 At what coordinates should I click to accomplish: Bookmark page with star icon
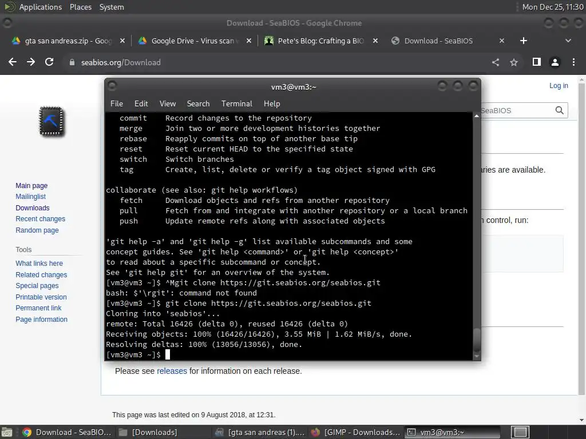(x=514, y=62)
